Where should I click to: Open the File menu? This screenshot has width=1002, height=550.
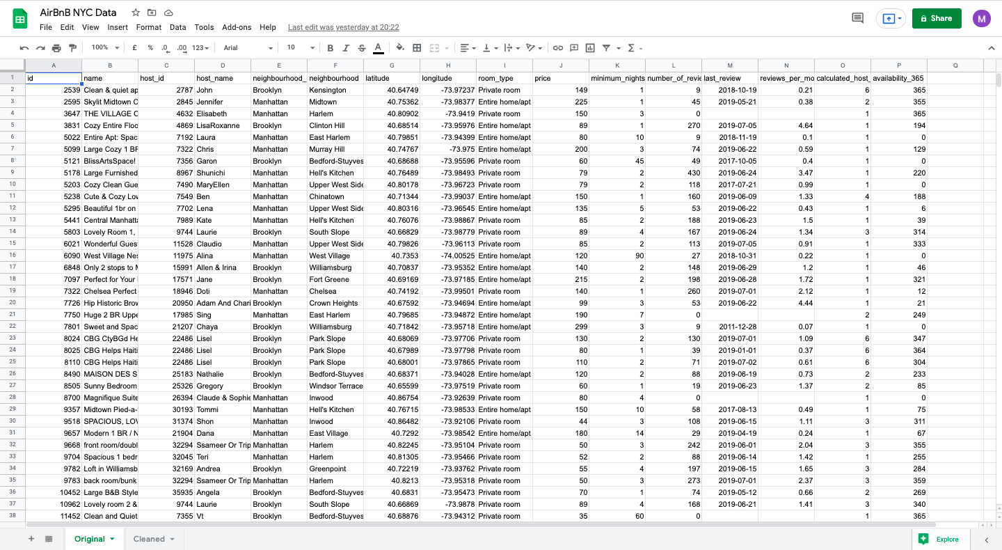46,27
